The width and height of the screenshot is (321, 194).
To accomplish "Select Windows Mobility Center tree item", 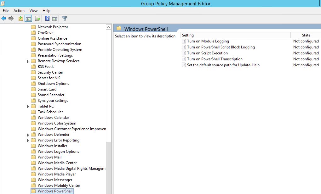I will (x=59, y=186).
